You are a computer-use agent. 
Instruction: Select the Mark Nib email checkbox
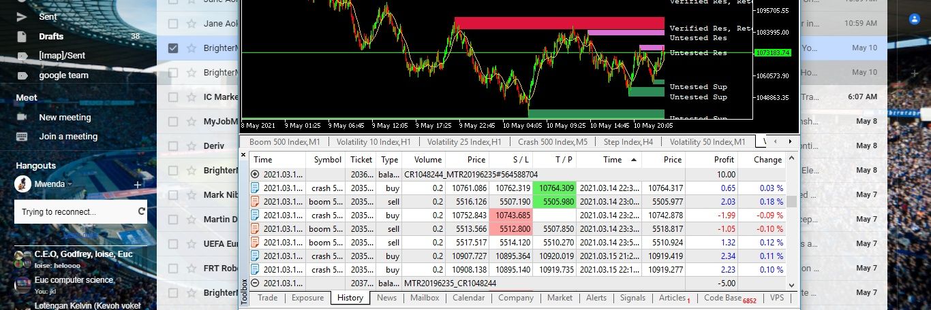pos(173,195)
